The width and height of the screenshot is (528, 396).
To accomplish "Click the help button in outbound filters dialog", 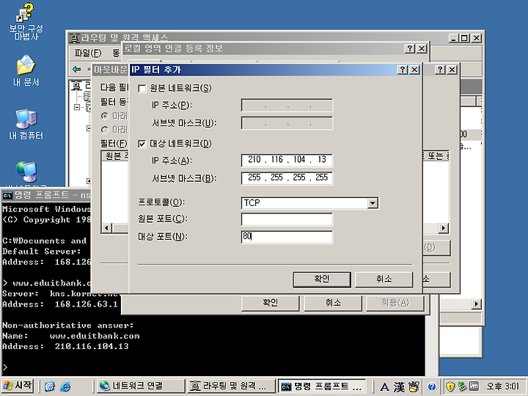I will [x=440, y=70].
